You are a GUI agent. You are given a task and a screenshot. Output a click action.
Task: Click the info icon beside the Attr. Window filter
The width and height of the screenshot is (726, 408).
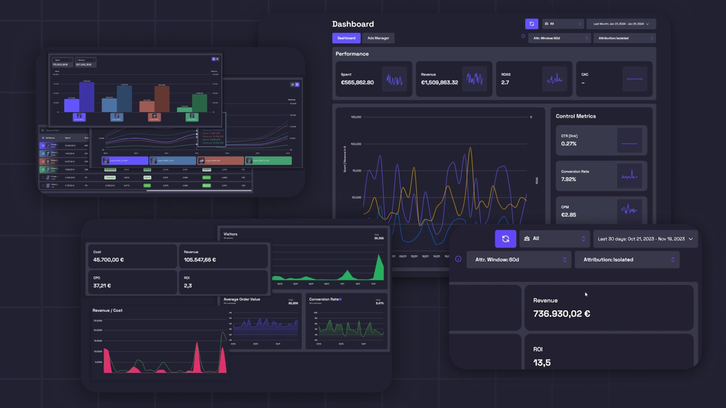pos(523,36)
